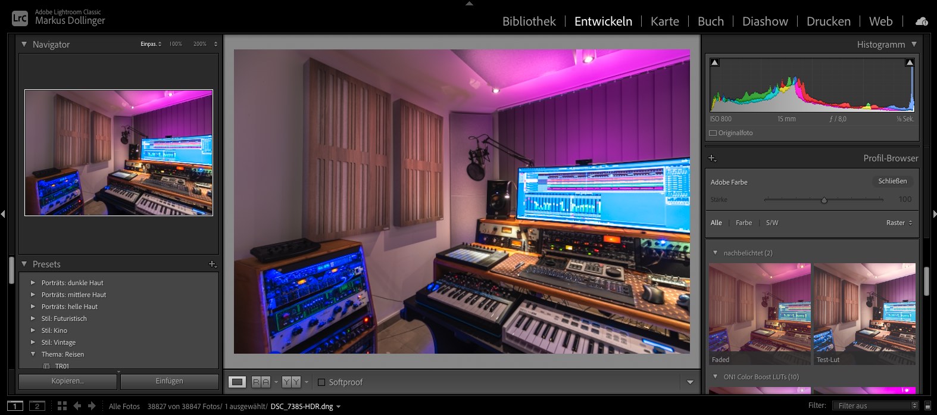Click the plus icon in Profil-Browser
Image resolution: width=937 pixels, height=415 pixels.
pos(712,158)
